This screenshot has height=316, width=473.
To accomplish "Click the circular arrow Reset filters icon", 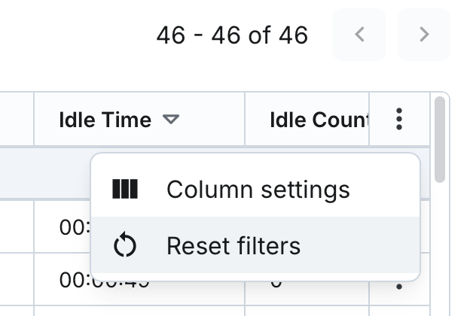I will (125, 246).
